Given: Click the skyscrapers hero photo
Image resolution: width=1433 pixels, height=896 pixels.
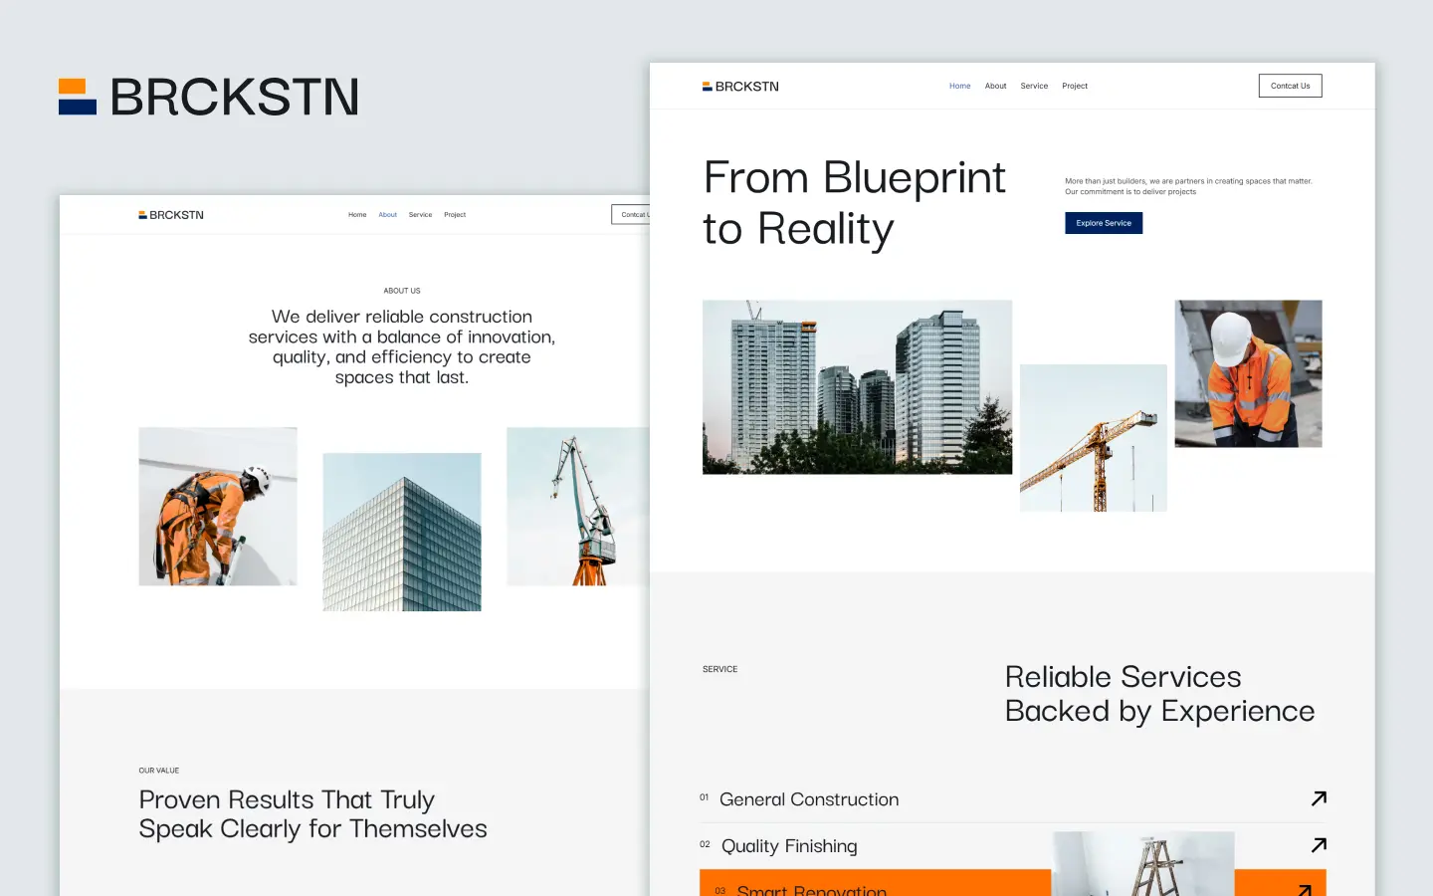Looking at the screenshot, I should [857, 387].
